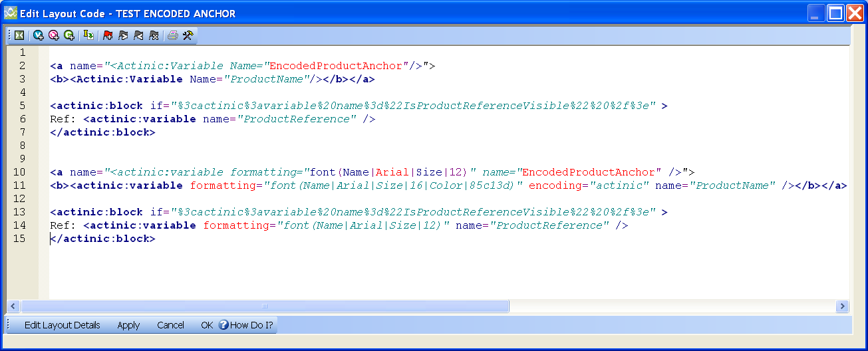Cancel the layout code edit

[170, 325]
